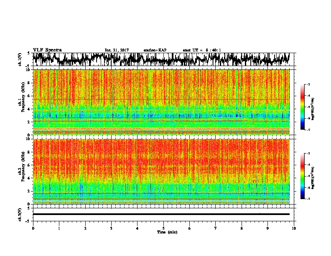The height and width of the screenshot is (256, 331).
Task: Select the date label "Jan. 21, 2017"
Action: pyautogui.click(x=117, y=50)
